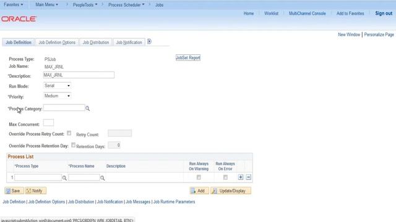Expand Process Scheduler breadcrumb menu
This screenshot has width=396, height=222.
[x=126, y=5]
